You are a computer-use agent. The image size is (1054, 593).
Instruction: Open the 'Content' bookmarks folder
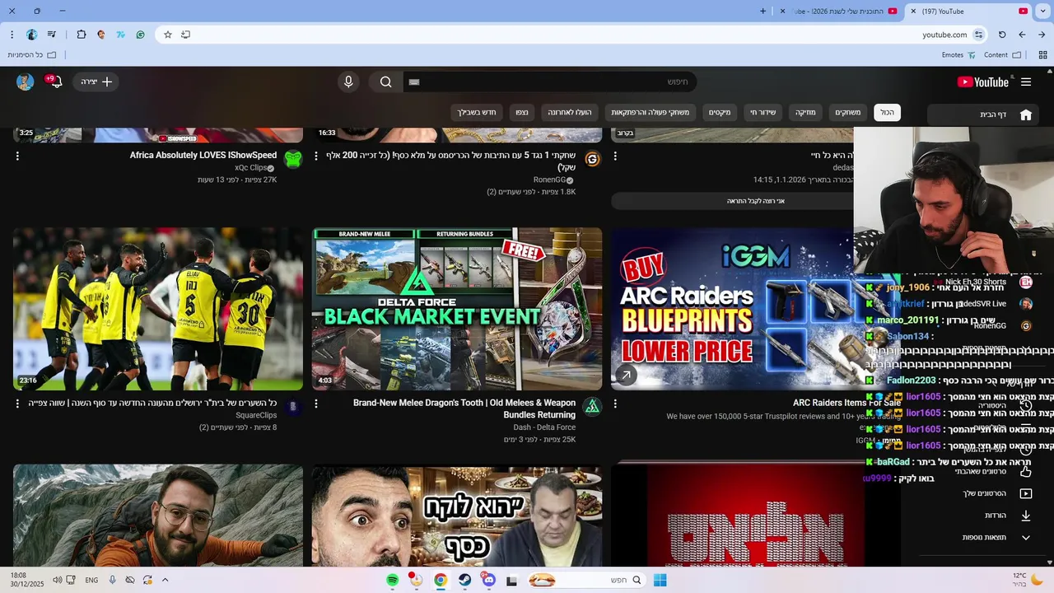(x=1002, y=55)
